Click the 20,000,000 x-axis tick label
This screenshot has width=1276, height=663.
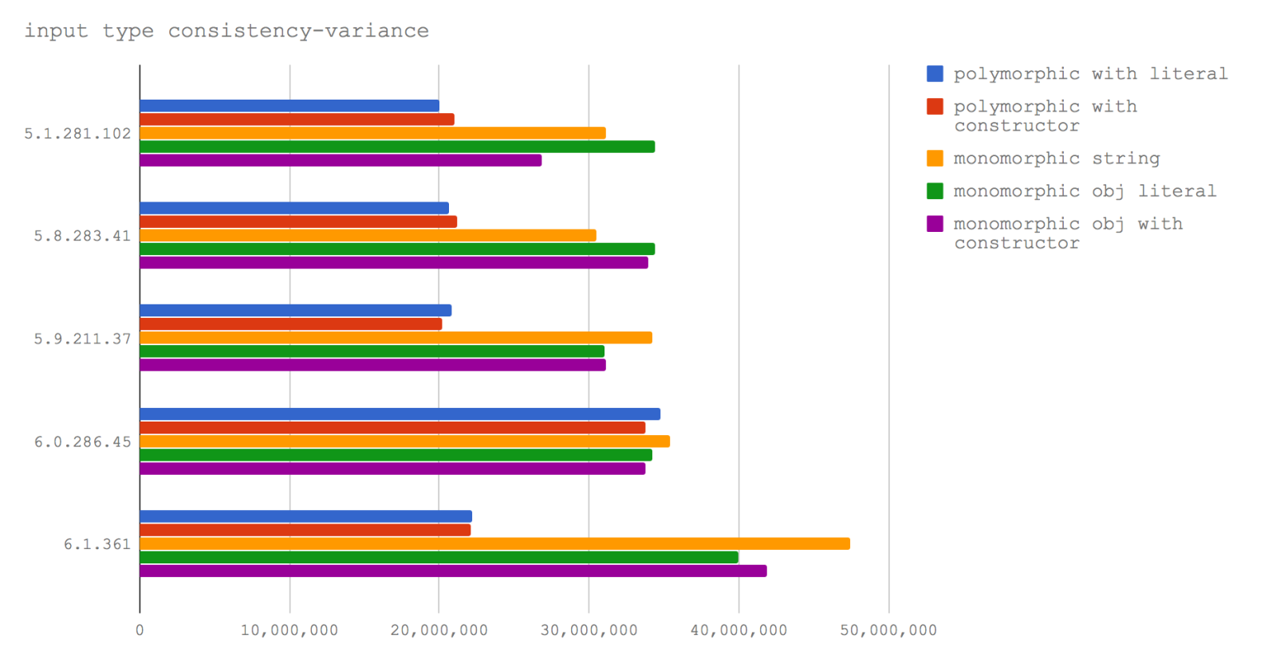(439, 630)
